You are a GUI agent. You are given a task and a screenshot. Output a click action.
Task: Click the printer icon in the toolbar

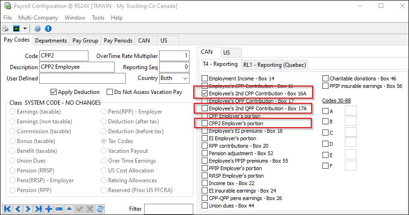pyautogui.click(x=6, y=29)
